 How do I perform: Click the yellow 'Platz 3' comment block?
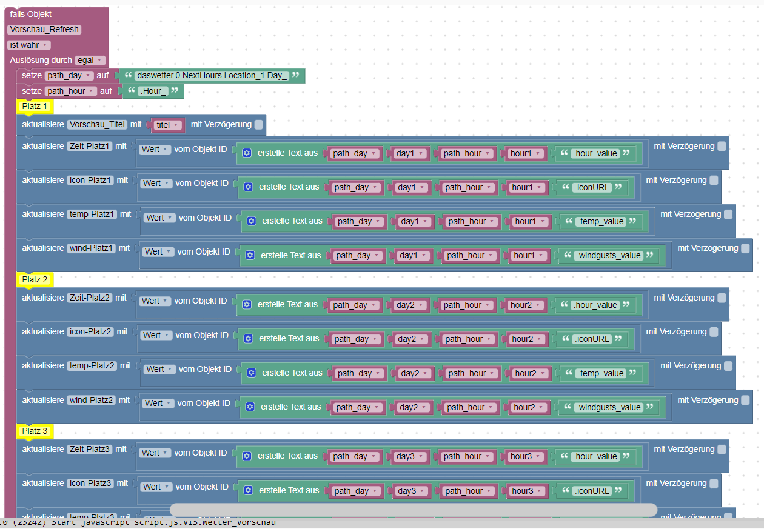[x=35, y=431]
